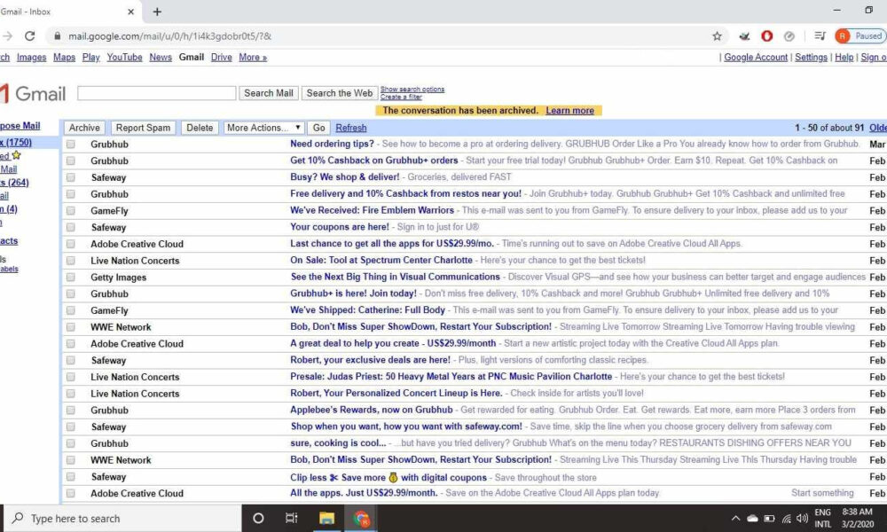Screen dimensions: 887x532
Task: Tick the Fire Emblem Warriors email checkbox
Action: pos(71,211)
